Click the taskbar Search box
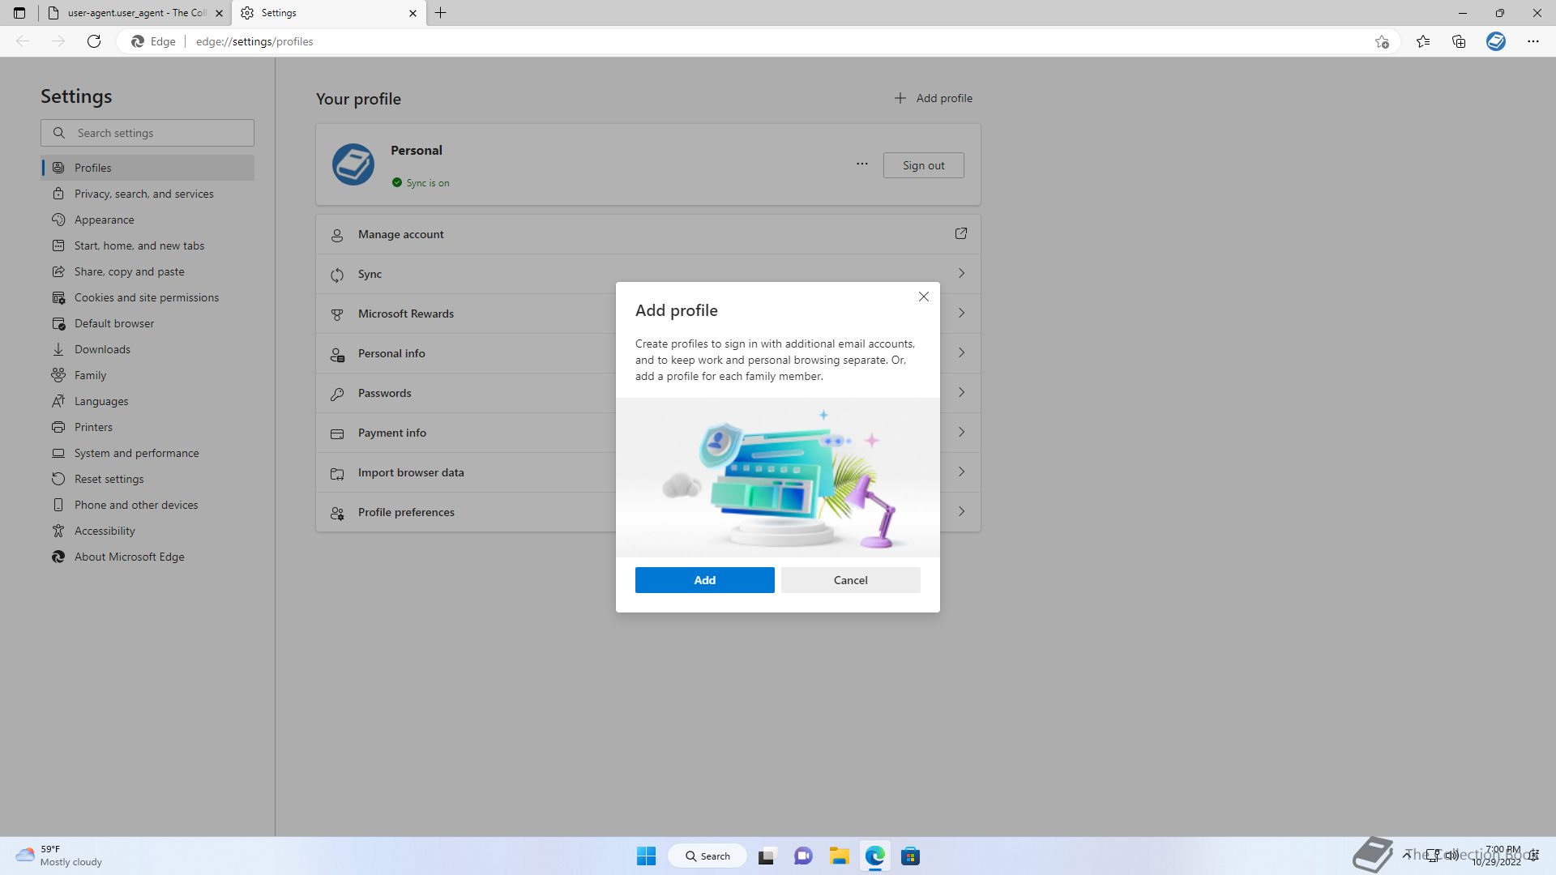Viewport: 1556px width, 875px height. 707,856
